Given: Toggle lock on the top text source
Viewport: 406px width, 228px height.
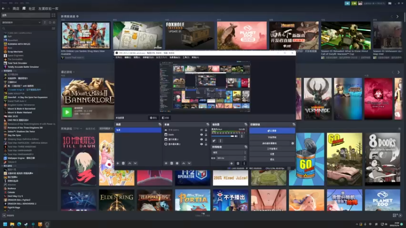Looking at the screenshot, I should (206, 130).
